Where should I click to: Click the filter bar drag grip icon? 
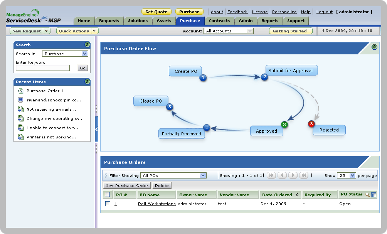(106, 175)
